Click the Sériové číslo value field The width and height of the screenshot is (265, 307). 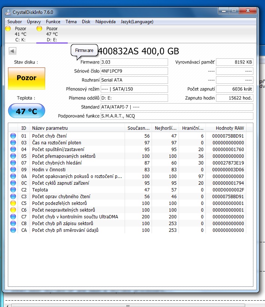coord(134,71)
